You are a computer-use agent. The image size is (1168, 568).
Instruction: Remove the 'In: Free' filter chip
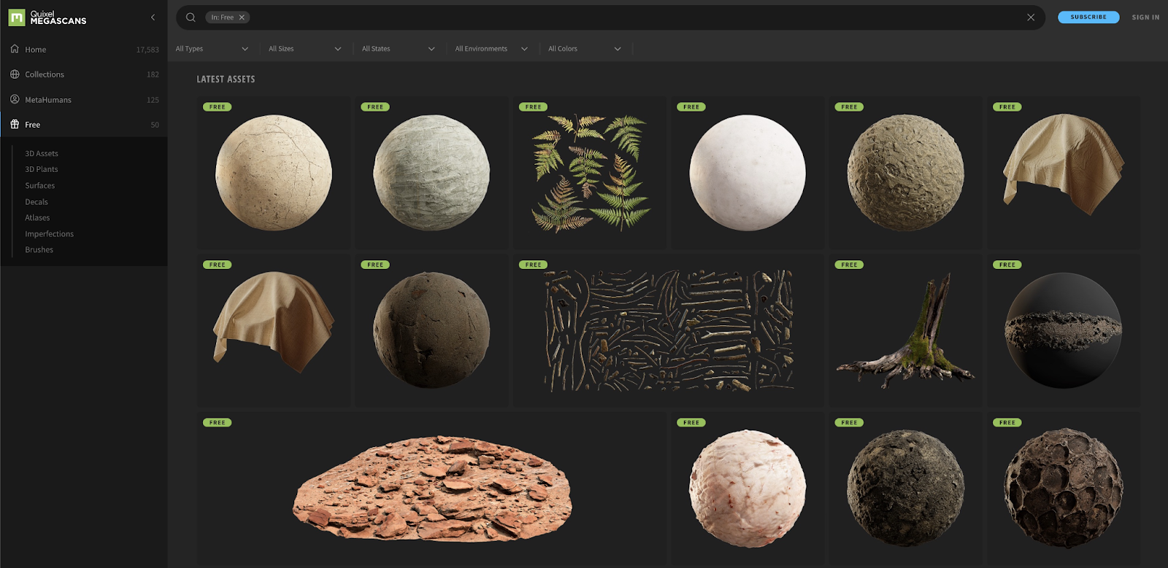click(x=242, y=17)
